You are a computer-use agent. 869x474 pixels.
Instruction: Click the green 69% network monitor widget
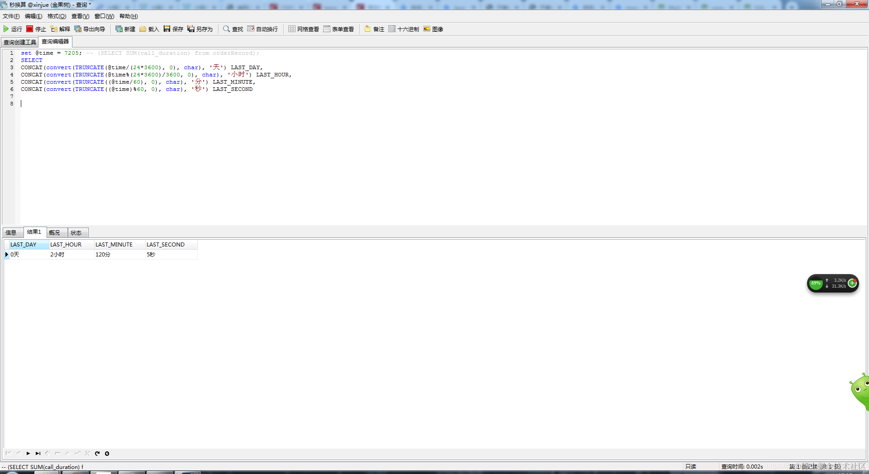click(816, 284)
